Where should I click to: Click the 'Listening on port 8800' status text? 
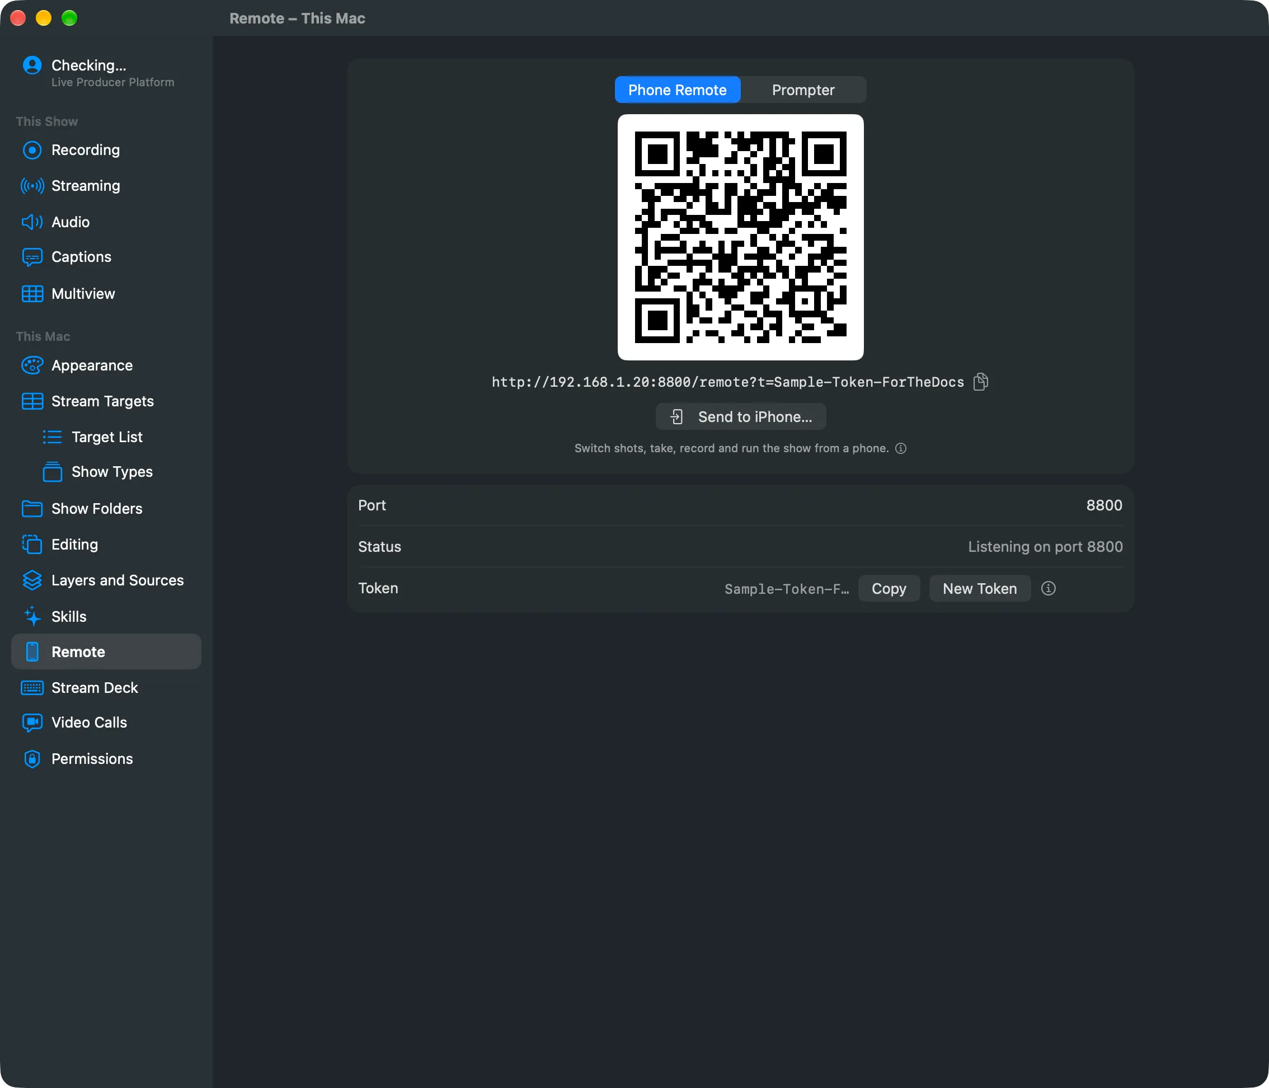pos(1045,546)
